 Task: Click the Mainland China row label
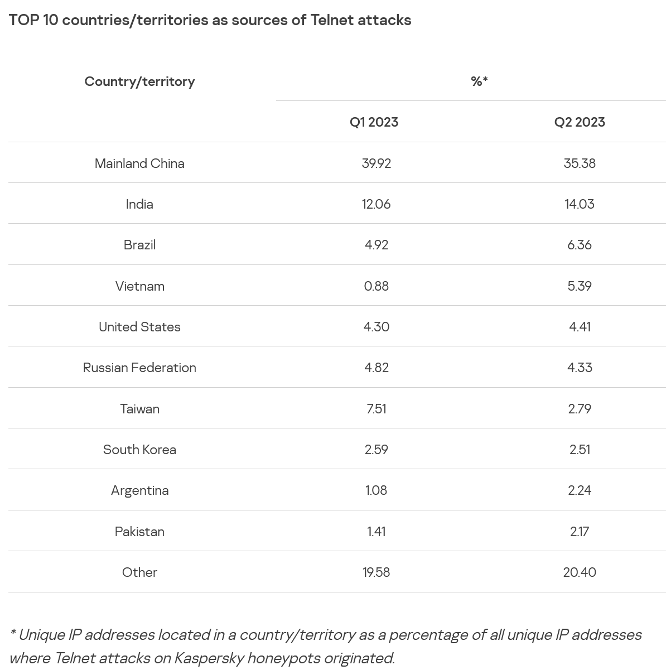tap(139, 163)
